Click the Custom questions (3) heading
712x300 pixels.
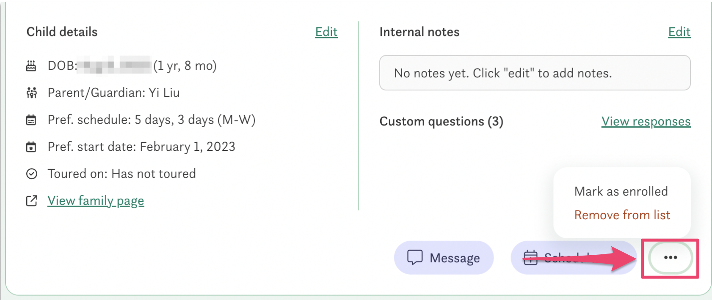click(441, 122)
